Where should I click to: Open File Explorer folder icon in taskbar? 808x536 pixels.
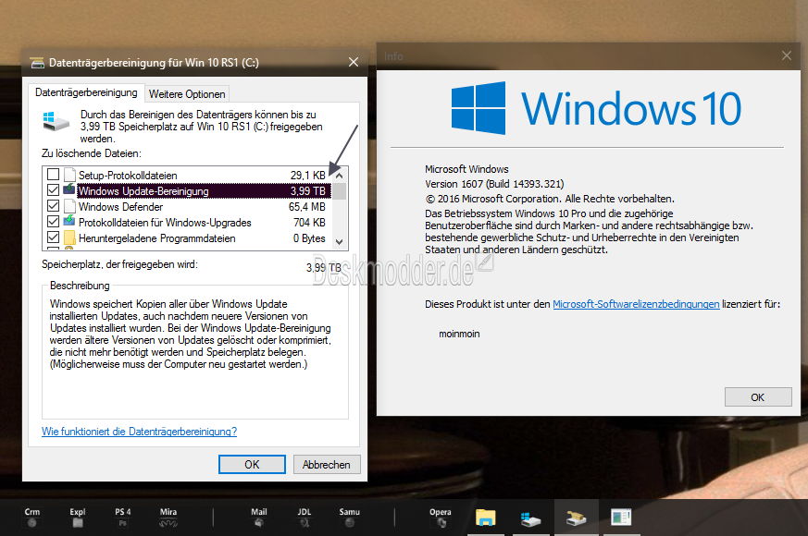tap(485, 518)
